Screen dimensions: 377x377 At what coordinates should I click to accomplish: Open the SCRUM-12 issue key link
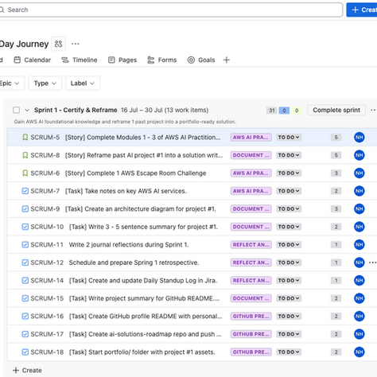click(47, 262)
